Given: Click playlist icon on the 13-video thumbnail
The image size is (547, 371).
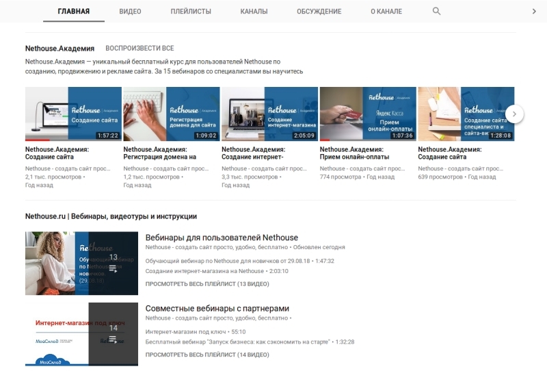Looking at the screenshot, I should point(113,268).
